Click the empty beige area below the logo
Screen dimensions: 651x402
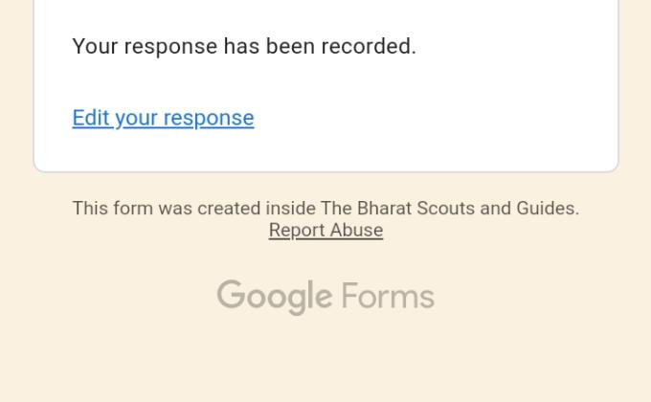pos(325,364)
